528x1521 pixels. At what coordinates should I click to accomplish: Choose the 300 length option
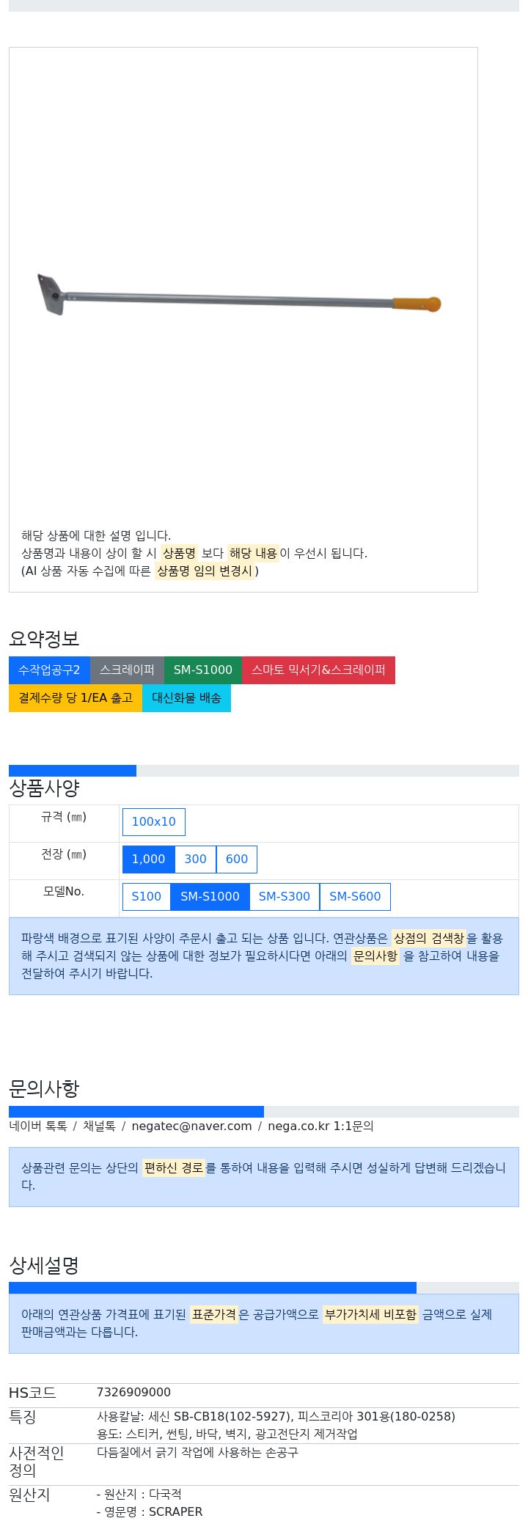pos(196,860)
